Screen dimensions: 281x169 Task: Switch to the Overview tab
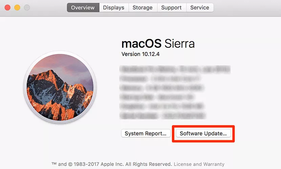pyautogui.click(x=83, y=7)
